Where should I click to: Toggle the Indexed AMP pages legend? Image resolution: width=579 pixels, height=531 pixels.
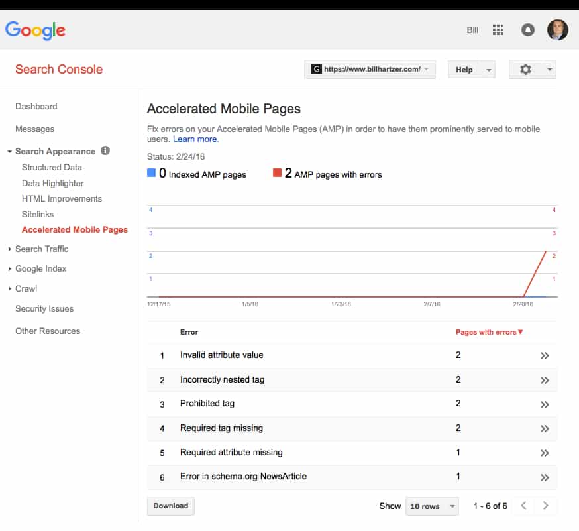pos(152,172)
